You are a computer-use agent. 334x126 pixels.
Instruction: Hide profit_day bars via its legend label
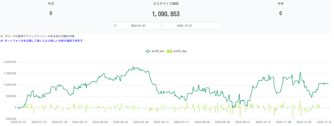180,51
